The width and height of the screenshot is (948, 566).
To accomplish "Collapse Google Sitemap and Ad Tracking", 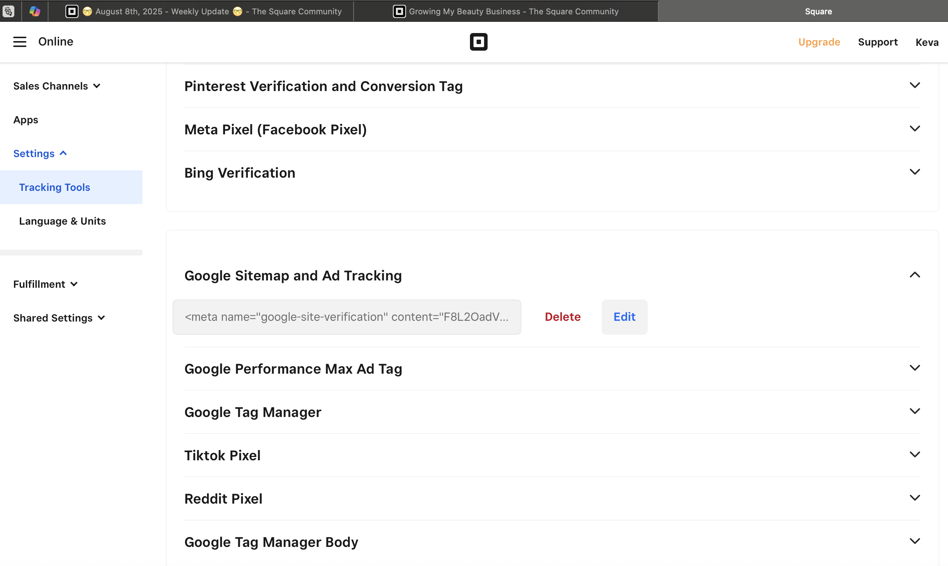I will (915, 275).
